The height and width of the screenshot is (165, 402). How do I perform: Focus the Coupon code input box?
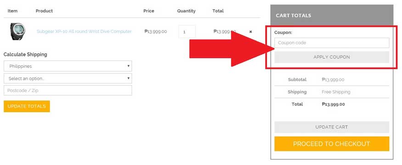(x=332, y=43)
